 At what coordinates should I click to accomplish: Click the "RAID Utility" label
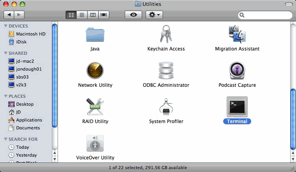95,121
